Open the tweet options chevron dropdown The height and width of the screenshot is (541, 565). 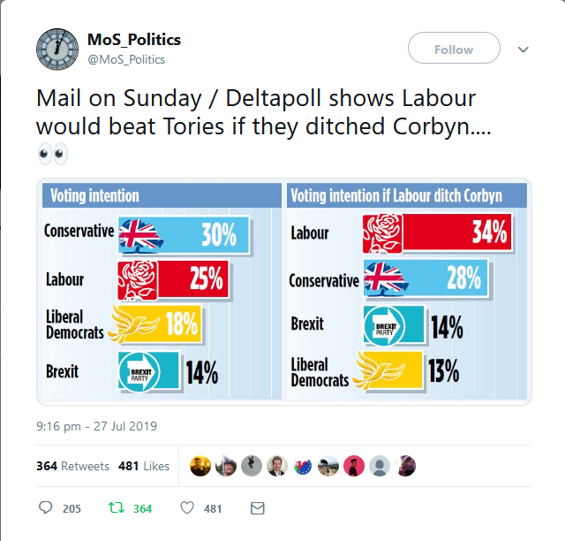[x=523, y=50]
